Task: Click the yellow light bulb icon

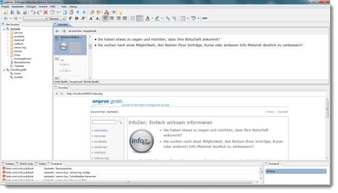Action: click(121, 12)
